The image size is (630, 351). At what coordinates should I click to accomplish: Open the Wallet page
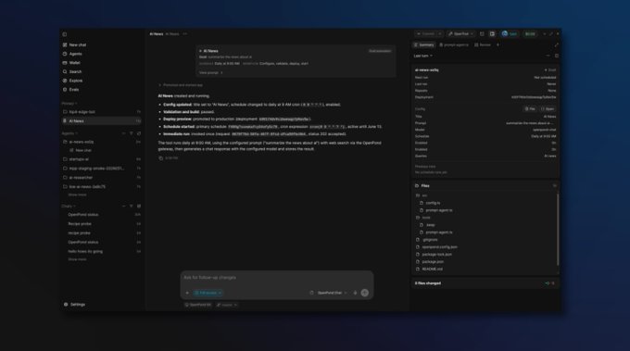click(71, 63)
